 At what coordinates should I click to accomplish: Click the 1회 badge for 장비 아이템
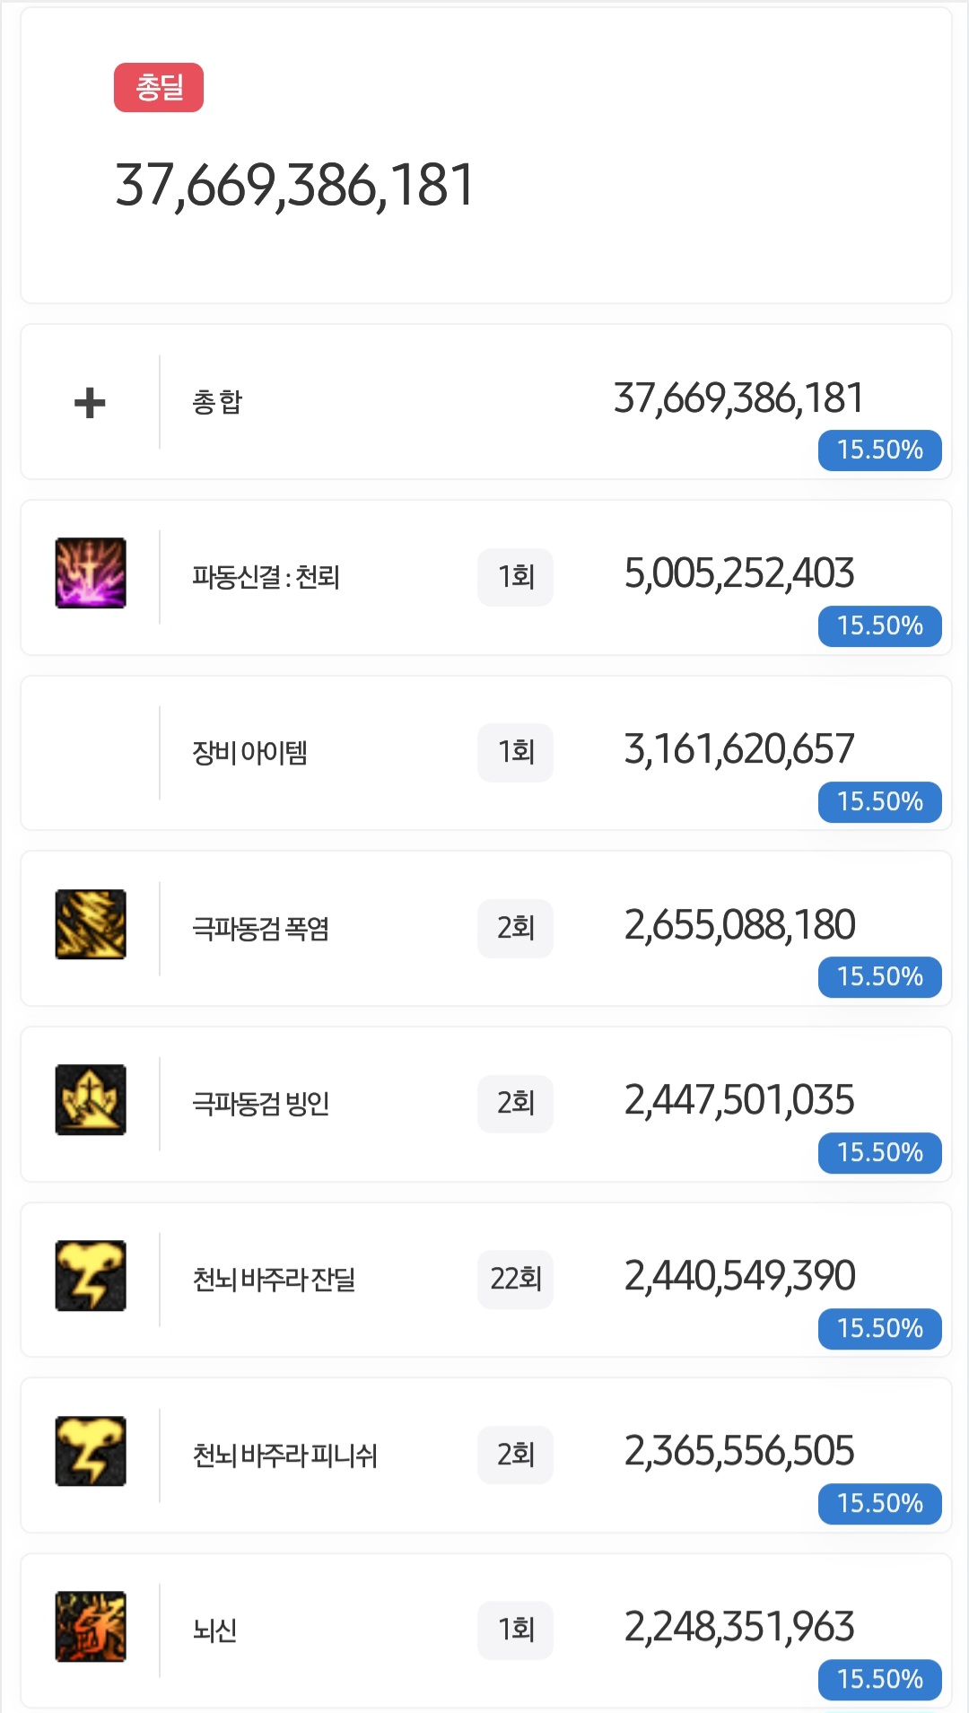click(515, 752)
